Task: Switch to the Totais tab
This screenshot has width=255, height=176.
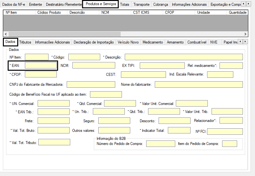Action: pyautogui.click(x=124, y=4)
